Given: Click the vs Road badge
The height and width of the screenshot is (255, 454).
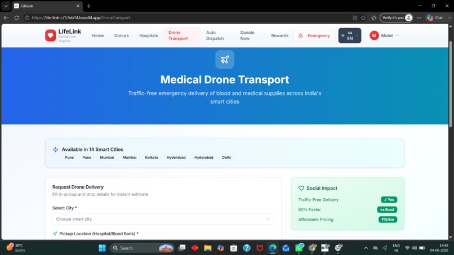Looking at the screenshot, I should [387, 209].
